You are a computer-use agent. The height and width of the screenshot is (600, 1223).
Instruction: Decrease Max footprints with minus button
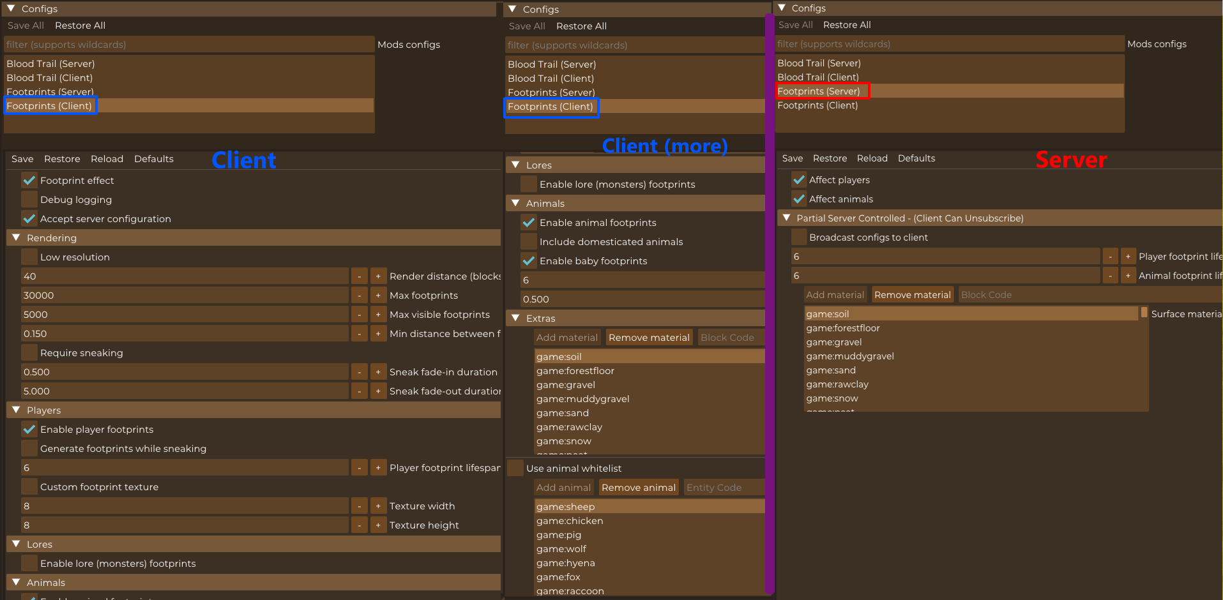pyautogui.click(x=360, y=296)
